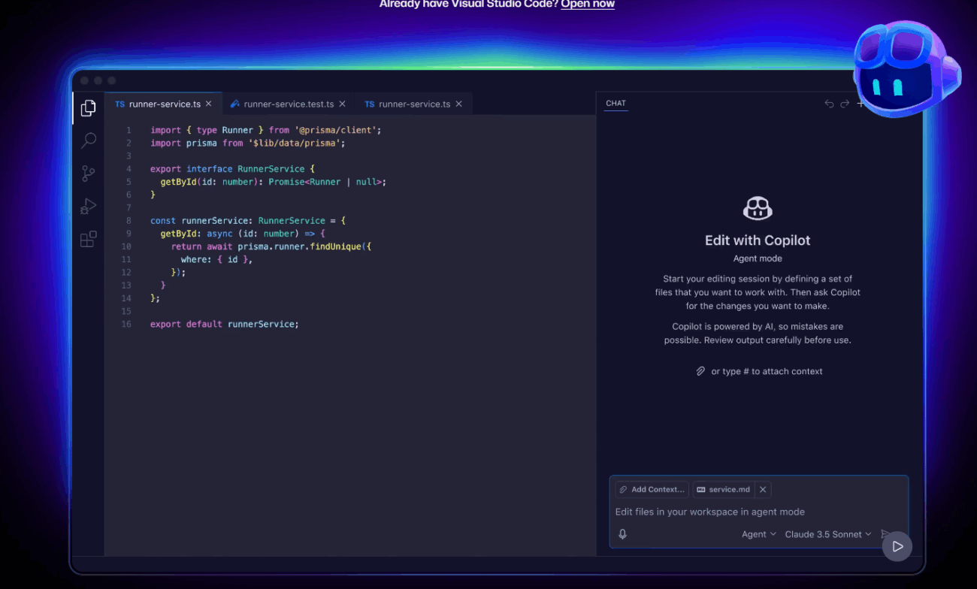Click the microphone voice input icon

[622, 534]
